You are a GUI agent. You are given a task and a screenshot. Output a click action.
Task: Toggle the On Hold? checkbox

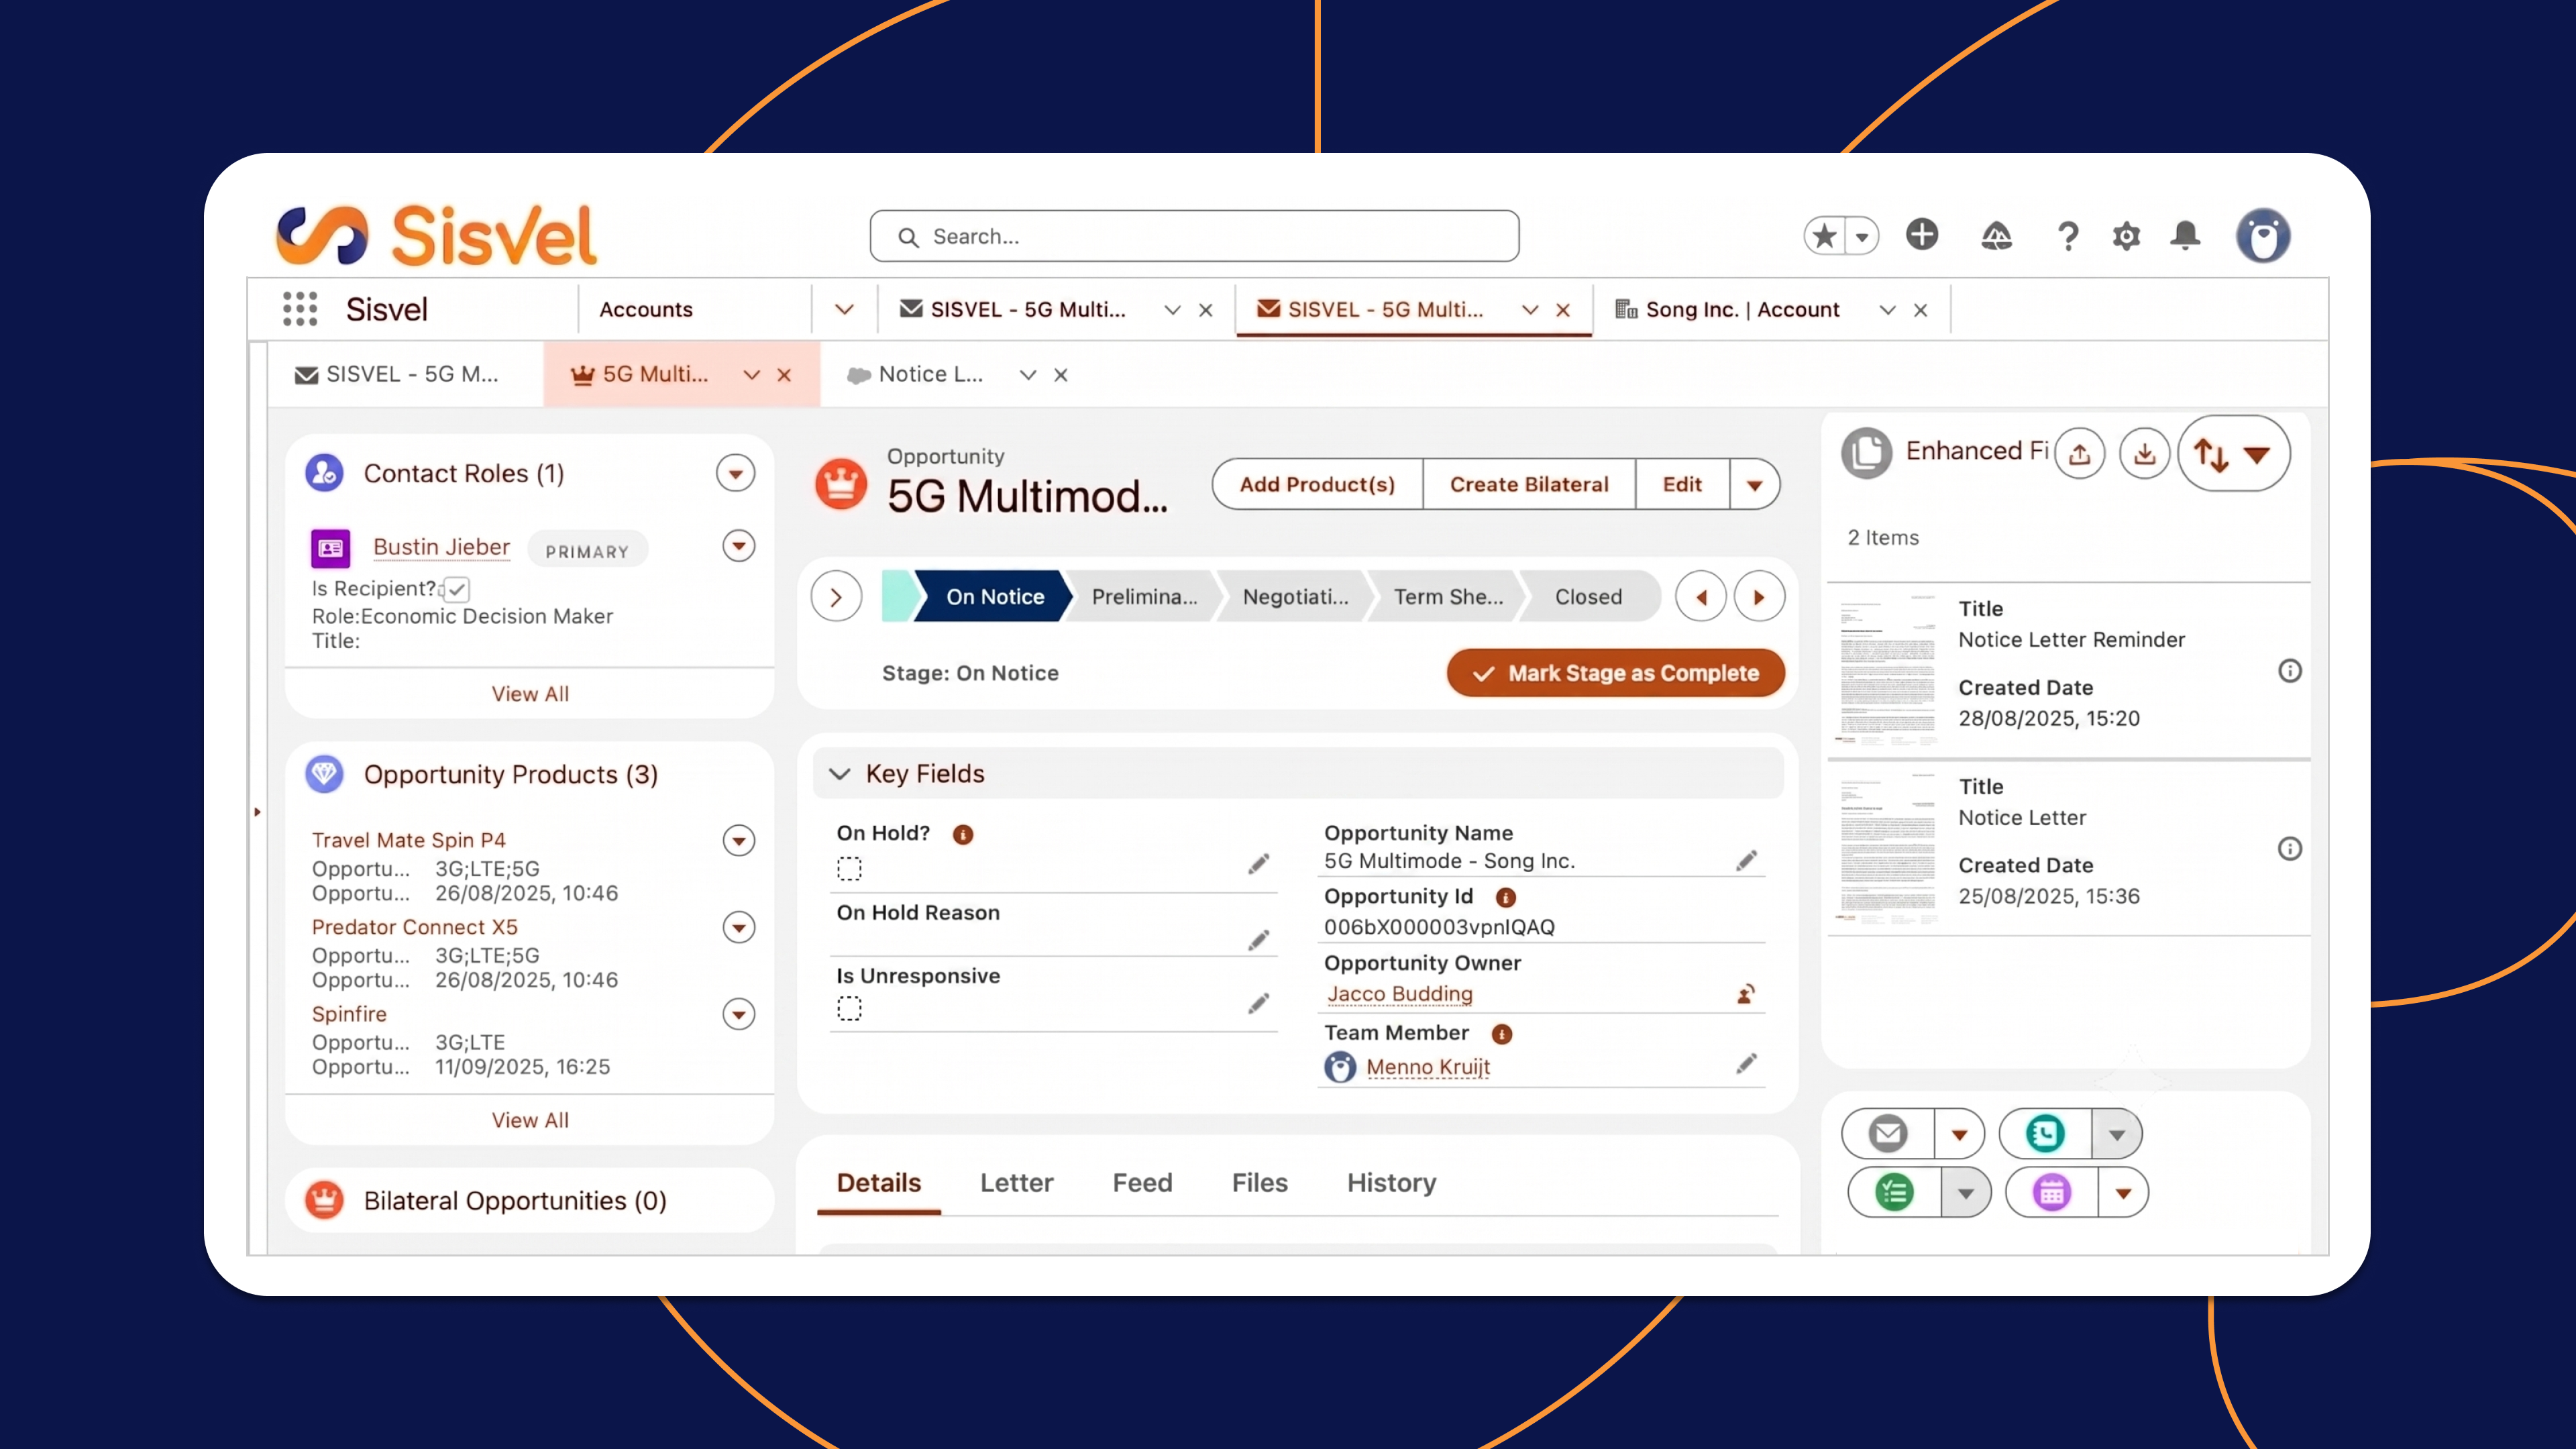pos(849,868)
